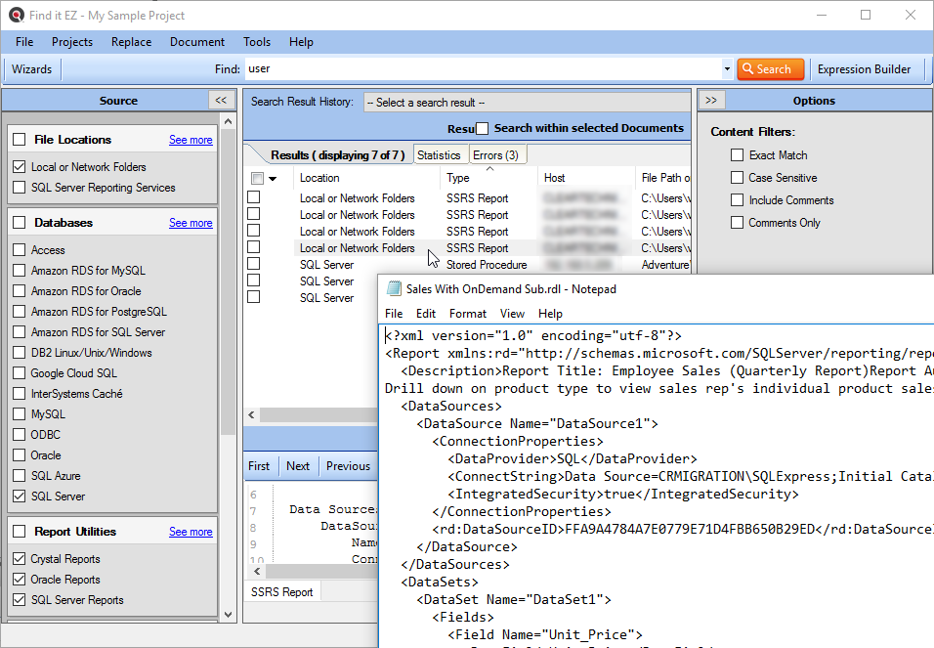Enable the ODBC checkbox

tap(20, 435)
